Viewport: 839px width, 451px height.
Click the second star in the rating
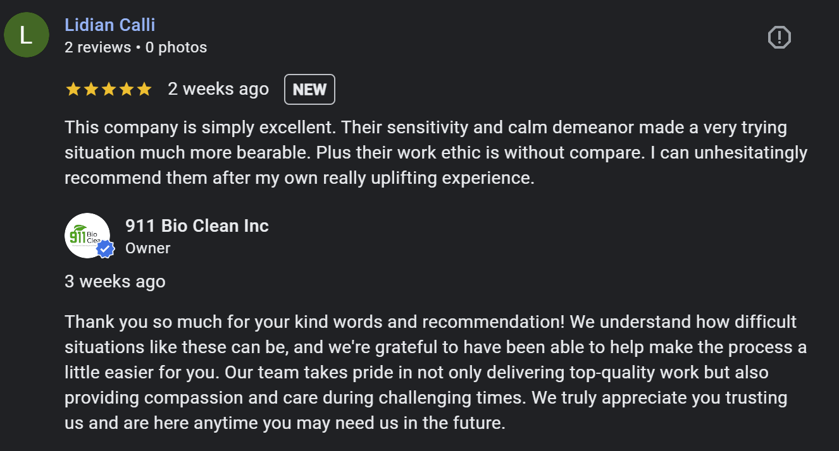click(90, 89)
